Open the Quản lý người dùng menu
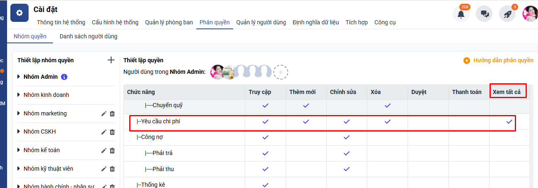538x188 pixels. pos(261,22)
